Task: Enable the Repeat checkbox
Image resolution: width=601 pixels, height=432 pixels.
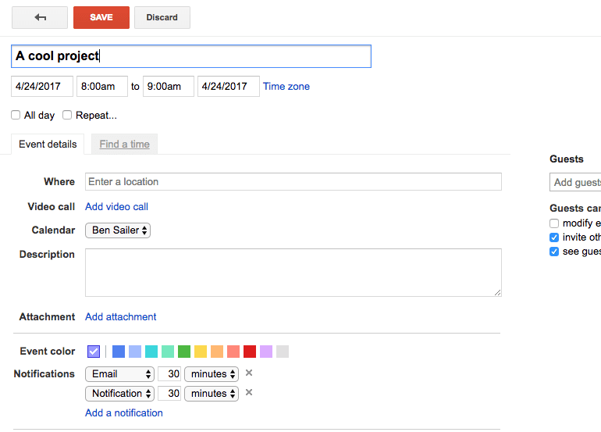Action: click(x=67, y=116)
